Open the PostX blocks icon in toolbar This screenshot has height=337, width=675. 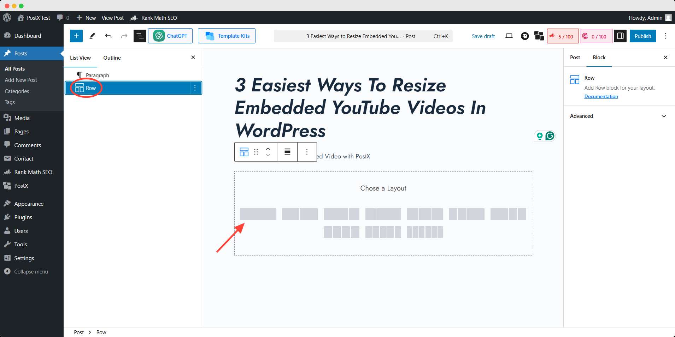pos(539,36)
